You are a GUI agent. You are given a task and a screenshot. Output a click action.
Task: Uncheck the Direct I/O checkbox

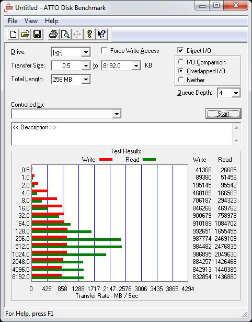point(180,50)
